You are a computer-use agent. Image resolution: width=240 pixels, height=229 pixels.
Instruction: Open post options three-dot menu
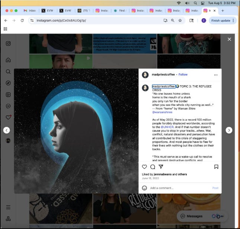coord(216,75)
